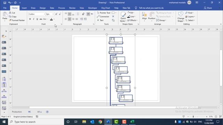Select the Pointer Tool
223x125 pixels.
(104, 13)
